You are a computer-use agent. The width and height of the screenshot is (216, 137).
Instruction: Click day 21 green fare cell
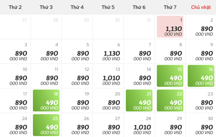[x=139, y=101]
